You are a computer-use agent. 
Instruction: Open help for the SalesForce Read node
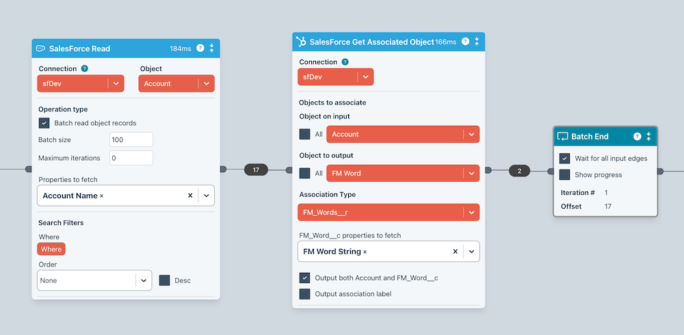(200, 48)
